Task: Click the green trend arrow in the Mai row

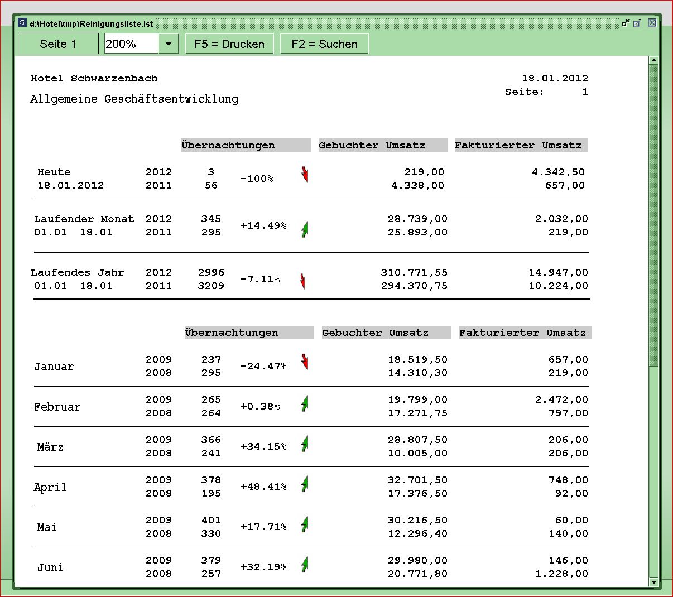Action: [x=305, y=524]
